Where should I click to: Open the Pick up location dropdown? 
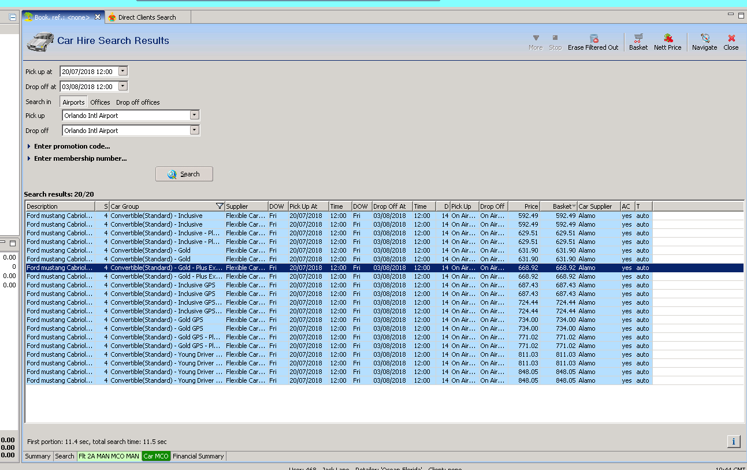pos(195,115)
